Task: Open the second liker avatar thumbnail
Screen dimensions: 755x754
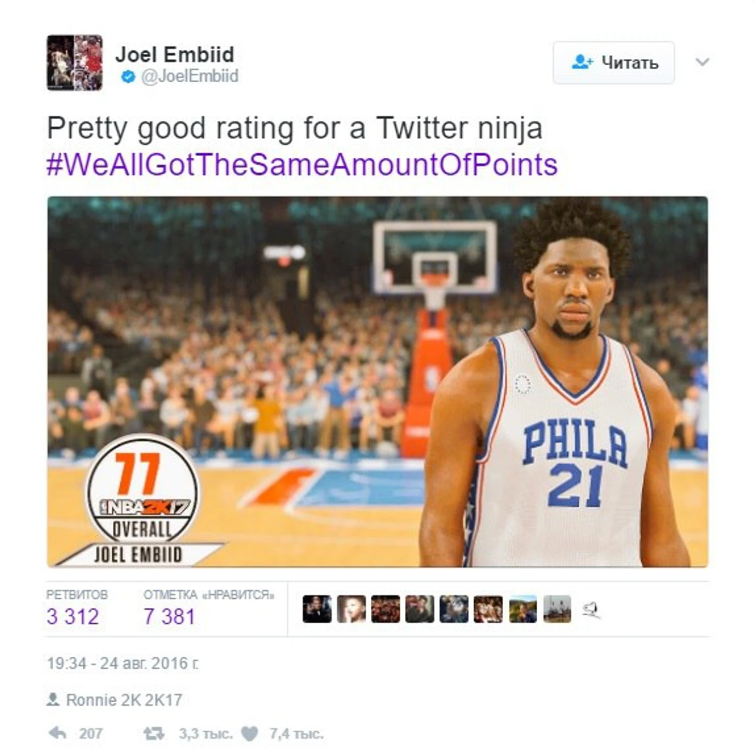Action: pos(351,609)
